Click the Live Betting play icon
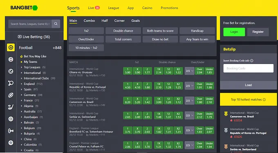This screenshot has width=278, height=153. coord(20,37)
